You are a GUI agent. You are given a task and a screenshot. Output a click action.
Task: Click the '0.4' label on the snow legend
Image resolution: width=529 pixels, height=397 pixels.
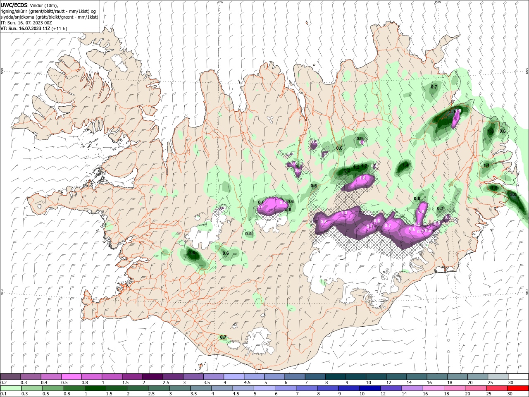[44, 383]
